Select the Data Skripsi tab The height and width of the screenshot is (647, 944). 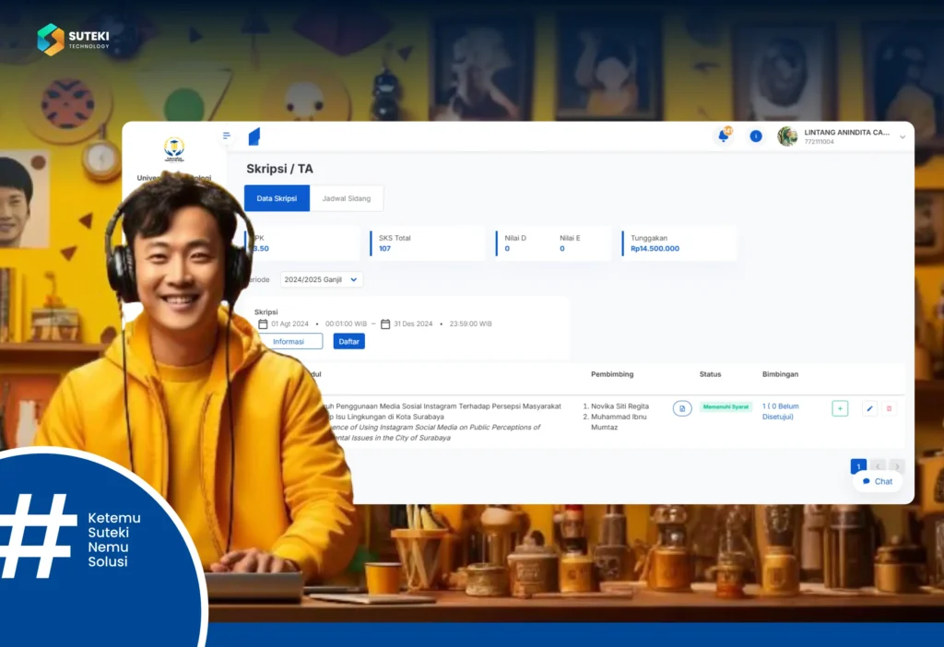click(x=277, y=198)
